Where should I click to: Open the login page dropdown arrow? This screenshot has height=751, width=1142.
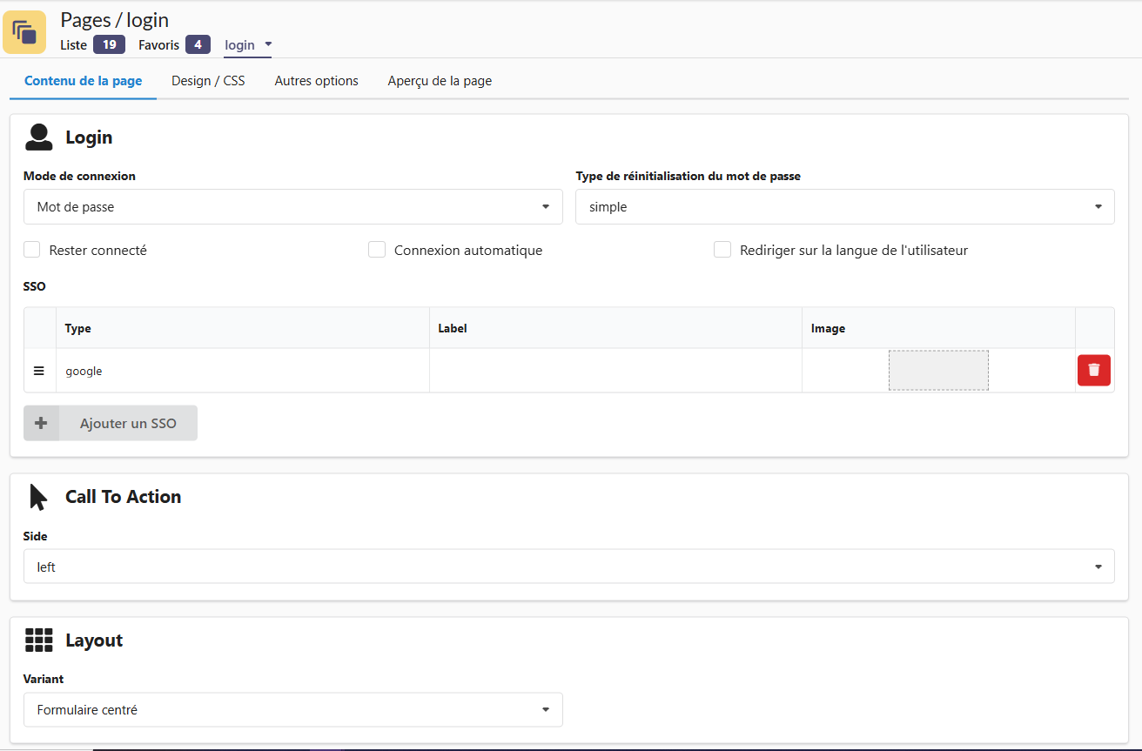(x=268, y=44)
